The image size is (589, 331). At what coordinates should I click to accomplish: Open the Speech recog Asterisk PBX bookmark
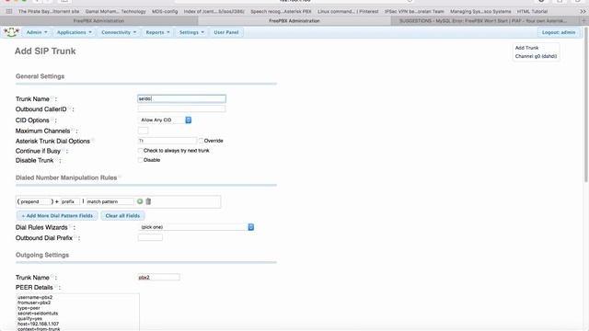click(x=281, y=12)
